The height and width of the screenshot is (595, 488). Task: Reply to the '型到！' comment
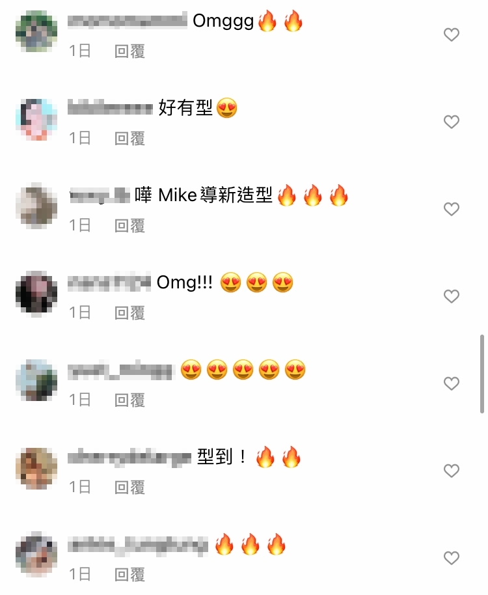[x=129, y=488]
